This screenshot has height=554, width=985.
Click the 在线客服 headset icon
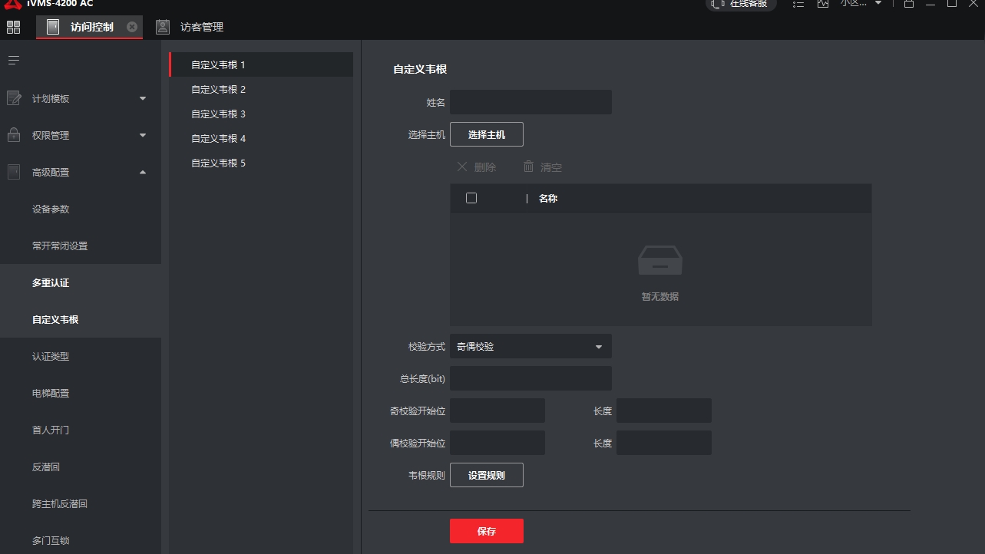[718, 3]
